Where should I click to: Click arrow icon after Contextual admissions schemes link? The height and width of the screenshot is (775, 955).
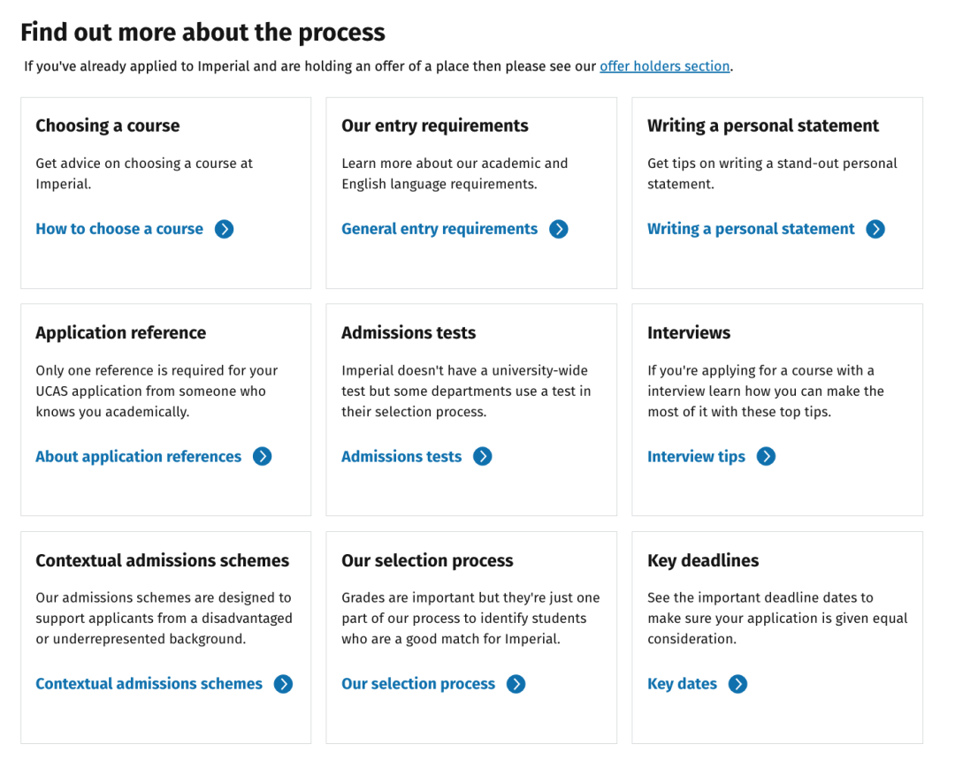283,684
